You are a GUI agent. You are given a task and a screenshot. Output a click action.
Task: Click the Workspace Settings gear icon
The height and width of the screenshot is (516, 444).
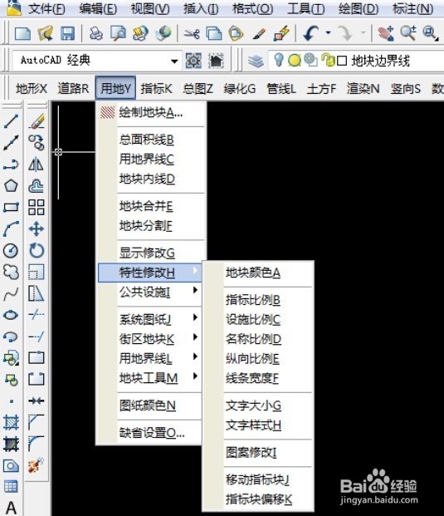point(193,61)
